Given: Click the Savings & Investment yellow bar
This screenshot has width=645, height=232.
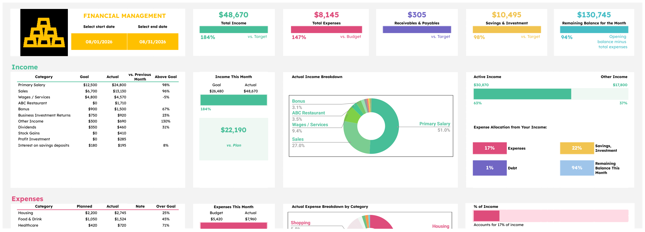Looking at the screenshot, I should 507,30.
